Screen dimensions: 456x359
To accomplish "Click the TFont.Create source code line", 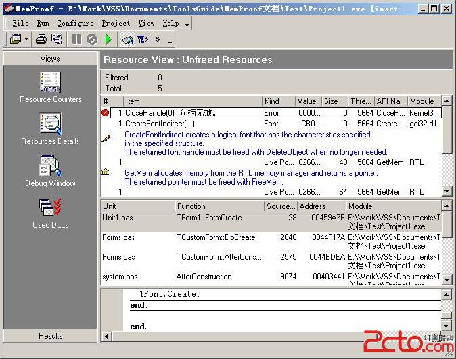I will point(170,294).
